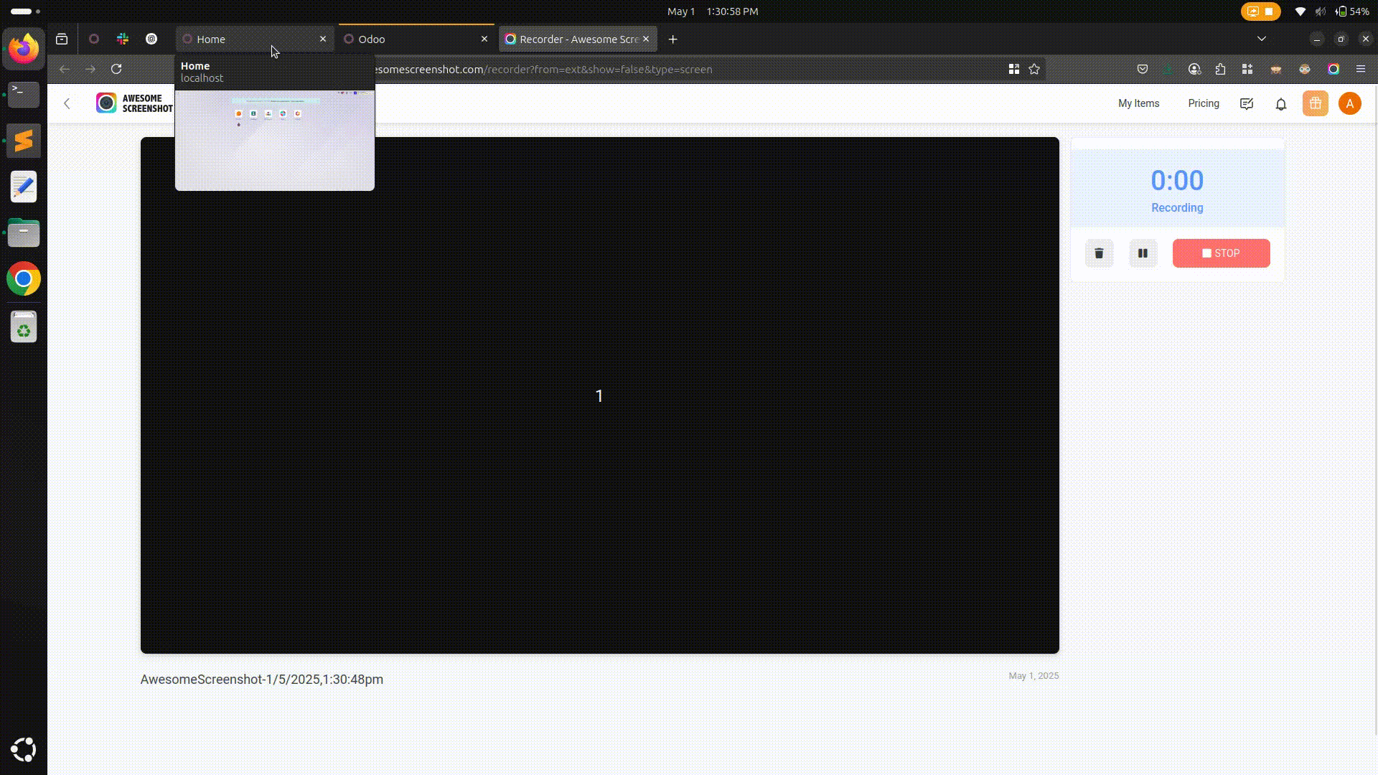This screenshot has height=775, width=1378.
Task: Click the back chevron beside Awesome Screenshot logo
Action: 67,104
